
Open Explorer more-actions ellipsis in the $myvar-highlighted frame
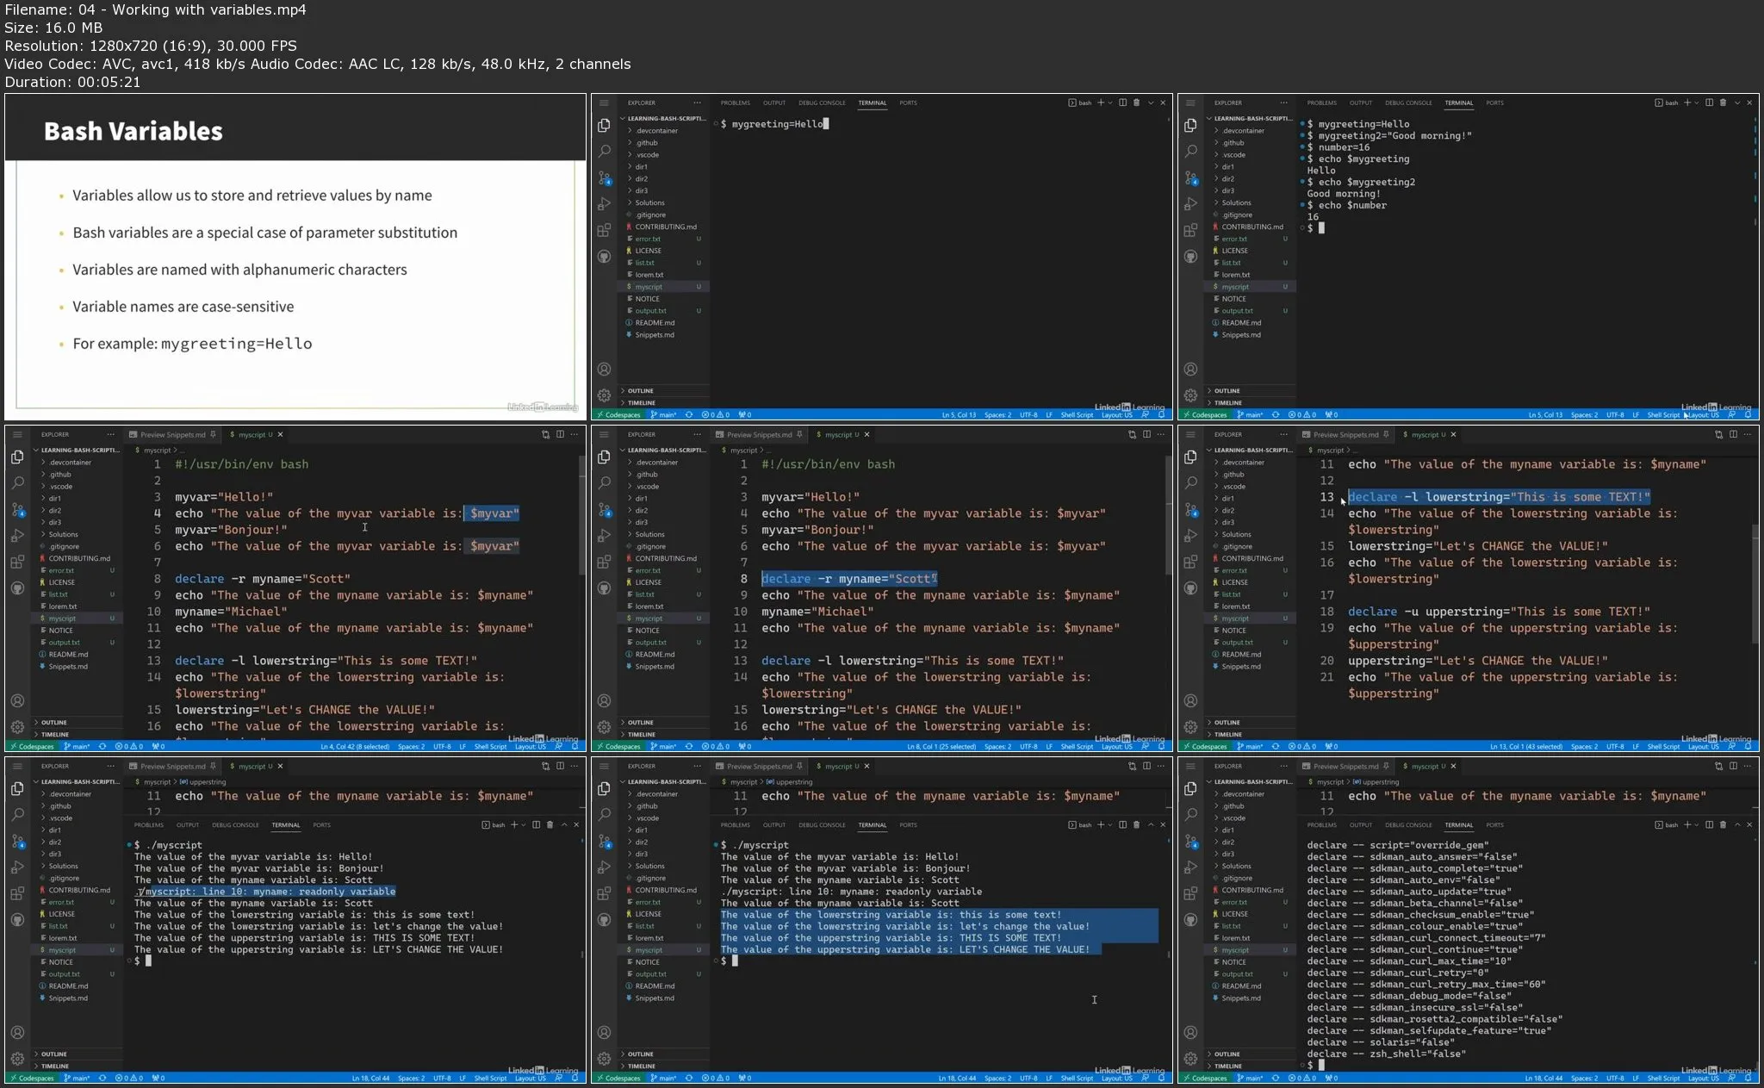(110, 434)
